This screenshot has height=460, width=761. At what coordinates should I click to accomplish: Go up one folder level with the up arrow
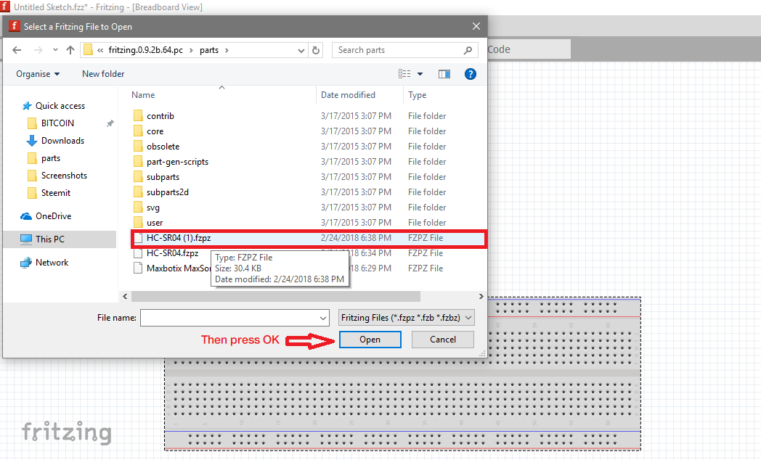click(70, 49)
